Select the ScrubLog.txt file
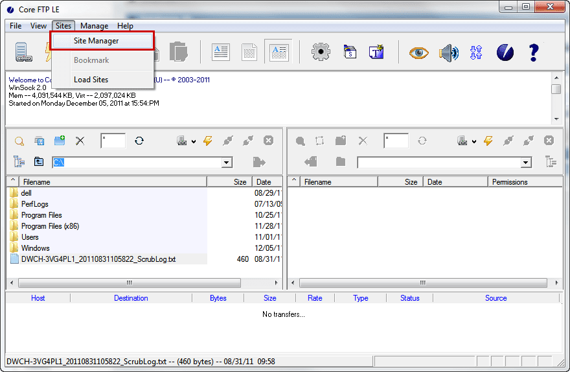Viewport: 570px width, 372px height. tap(98, 259)
